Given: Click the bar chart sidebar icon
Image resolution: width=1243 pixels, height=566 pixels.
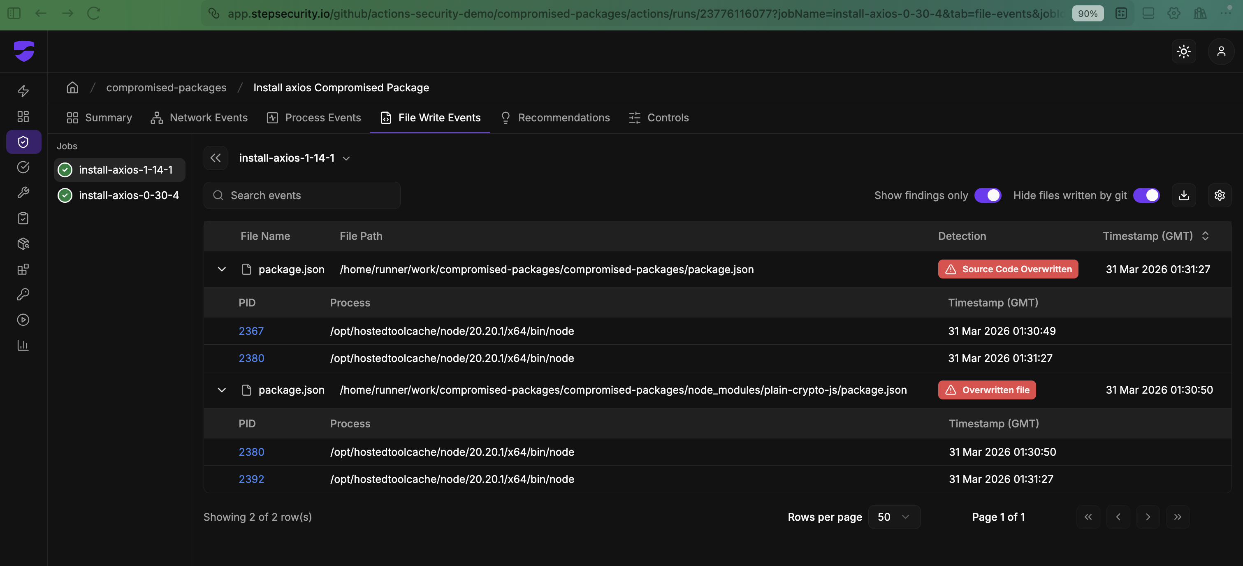Looking at the screenshot, I should point(23,345).
